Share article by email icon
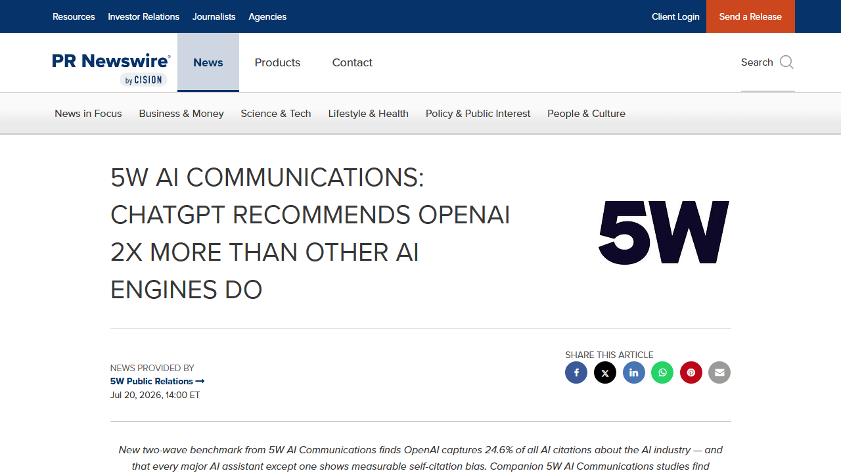 pyautogui.click(x=719, y=372)
